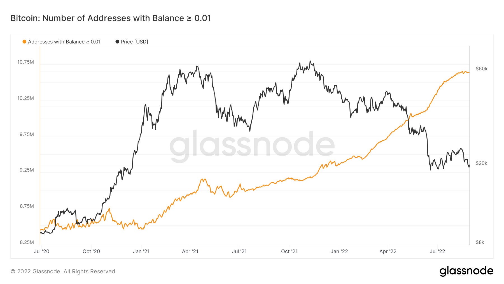Click the 9.75M y-axis label
This screenshot has width=504, height=284.
[x=27, y=134]
